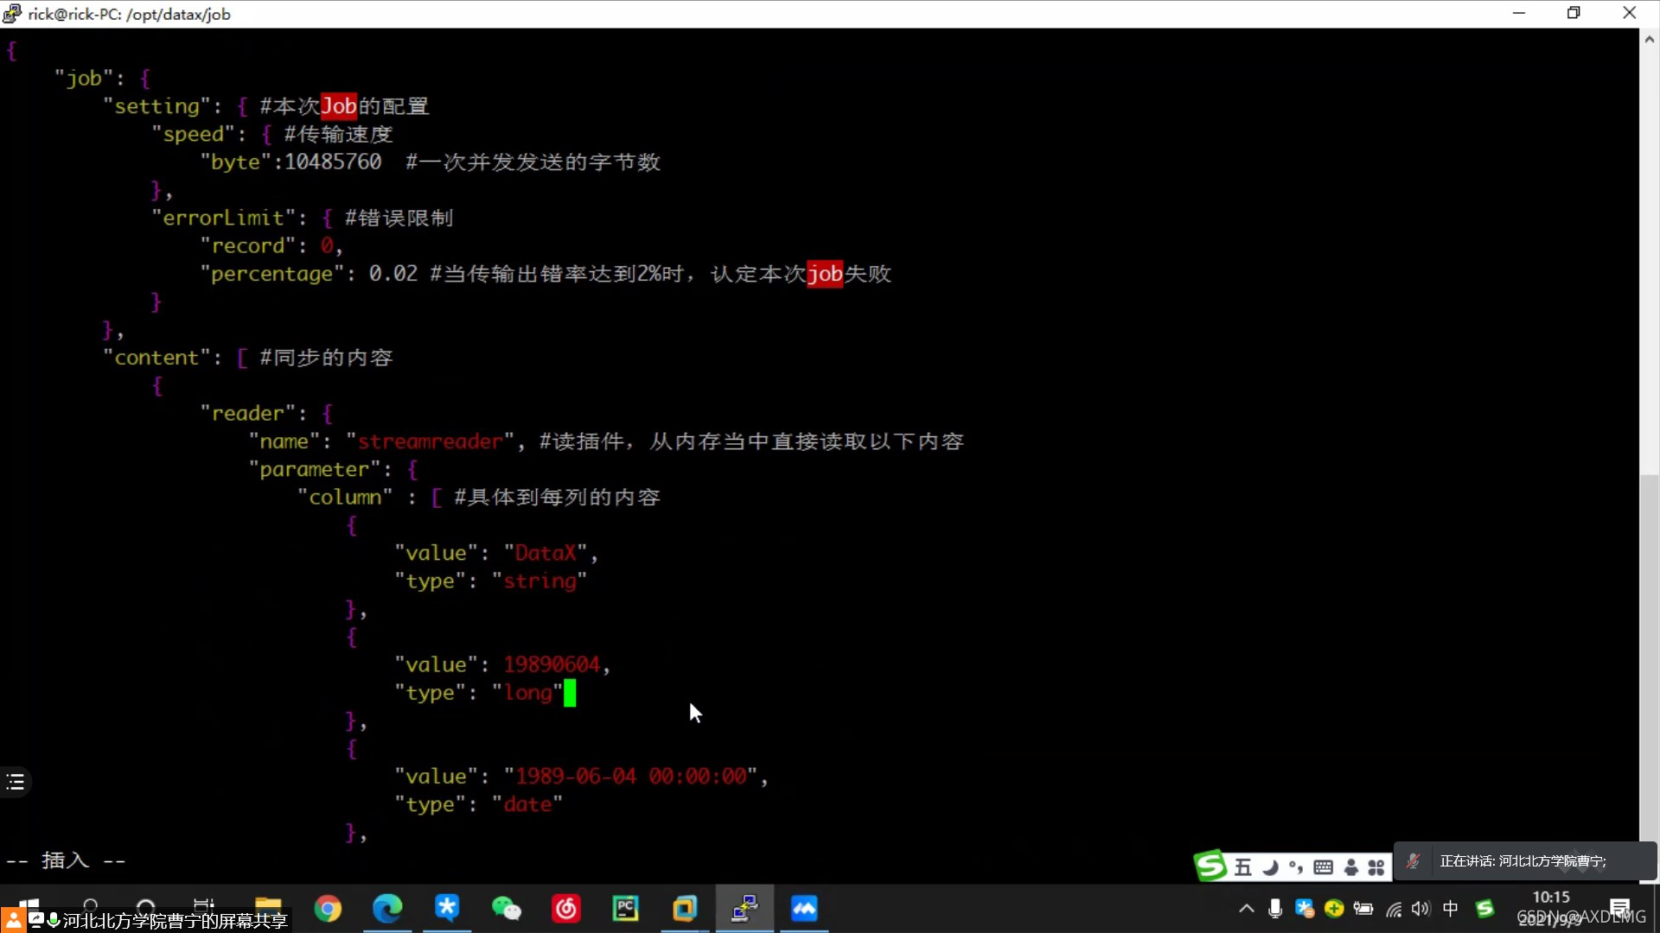Click the highlighted Job in the setting comment
Image resolution: width=1660 pixels, height=933 pixels.
pos(339,106)
